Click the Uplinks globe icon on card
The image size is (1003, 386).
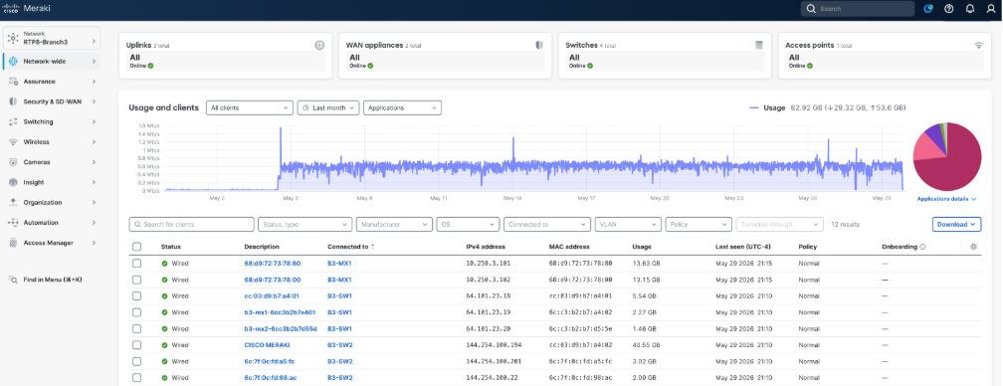[x=319, y=46]
